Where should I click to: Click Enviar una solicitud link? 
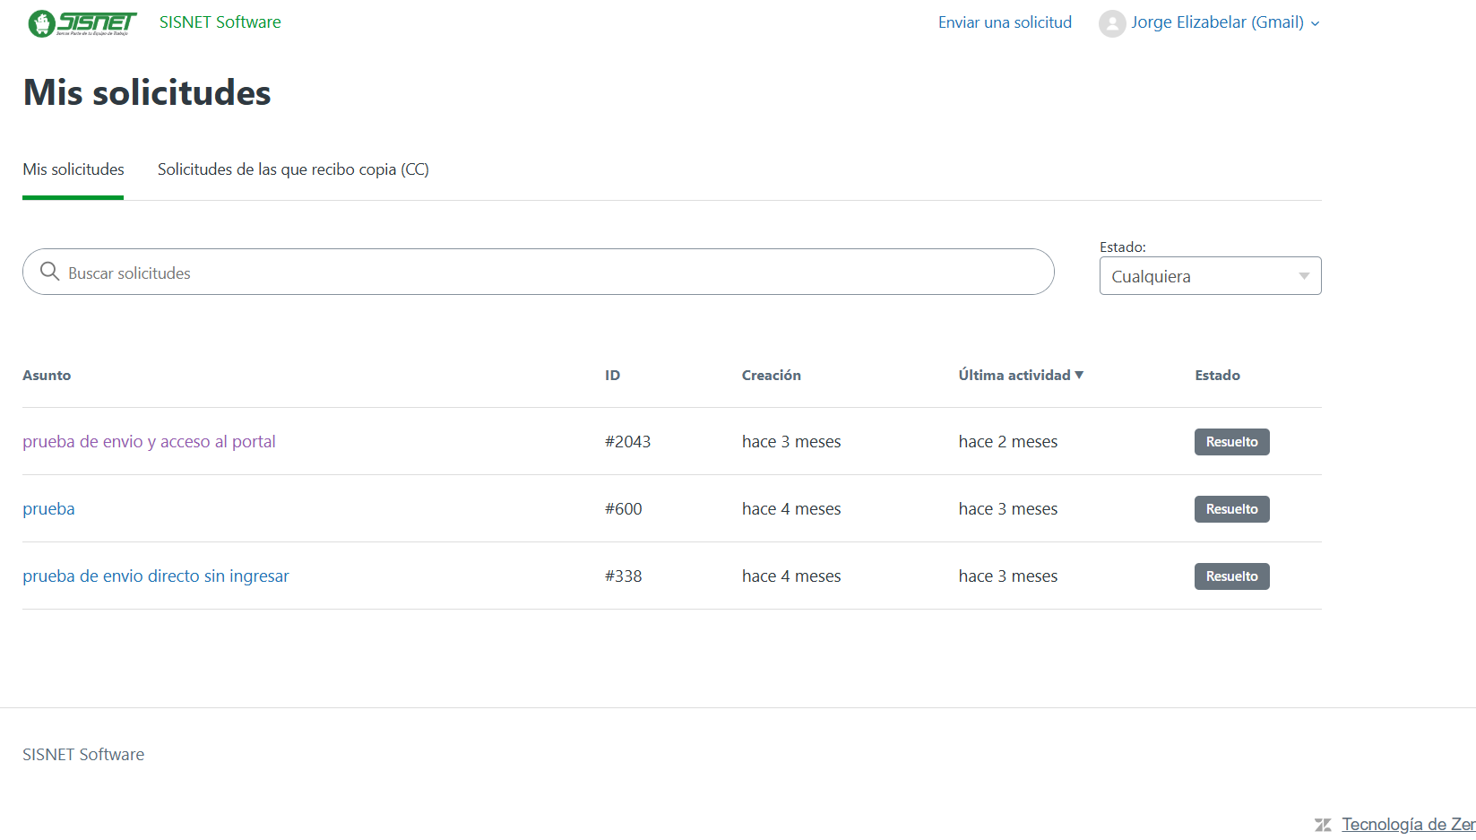[x=1005, y=22]
